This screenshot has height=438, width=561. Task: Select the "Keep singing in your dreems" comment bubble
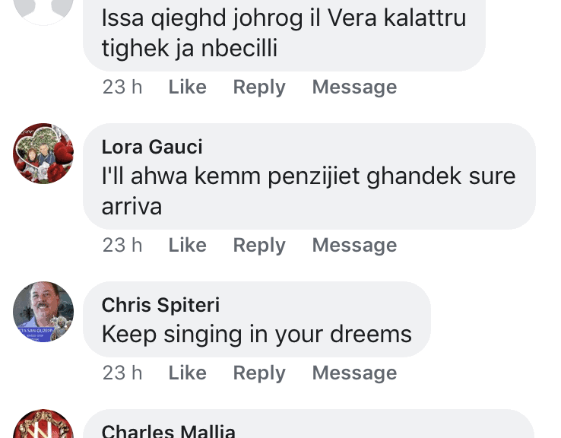pos(258,321)
